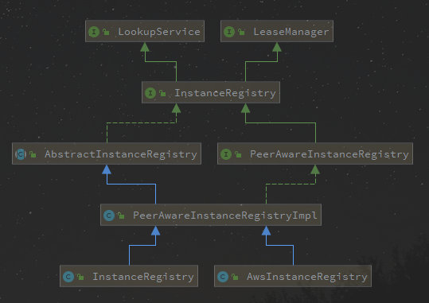Click the LeaseManager interface icon

coord(229,32)
